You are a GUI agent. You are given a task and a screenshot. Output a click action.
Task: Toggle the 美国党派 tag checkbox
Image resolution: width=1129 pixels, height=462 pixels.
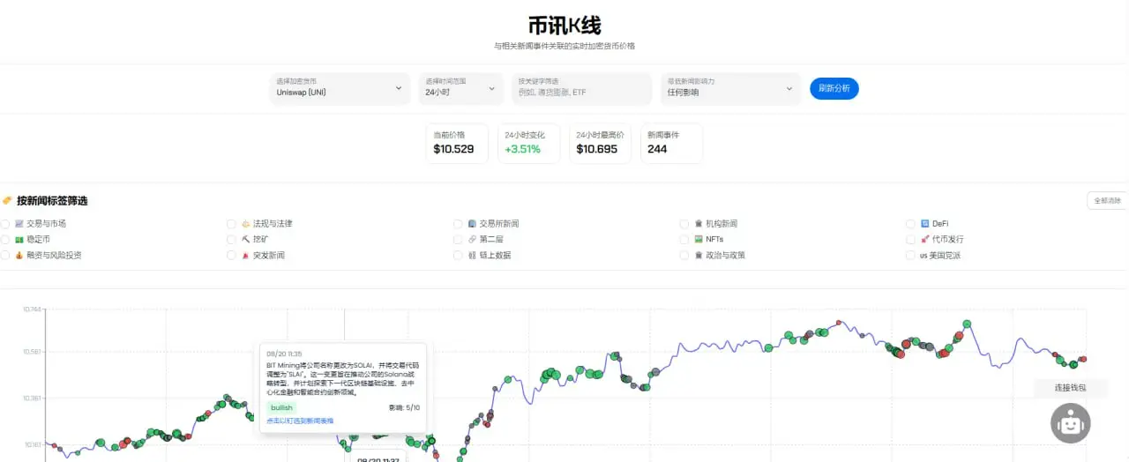911,256
